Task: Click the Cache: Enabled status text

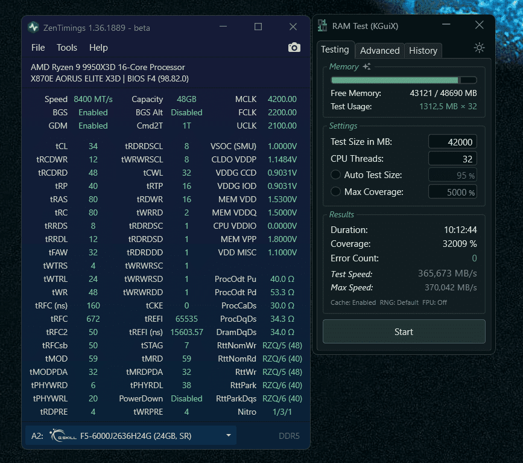Action: pos(353,302)
